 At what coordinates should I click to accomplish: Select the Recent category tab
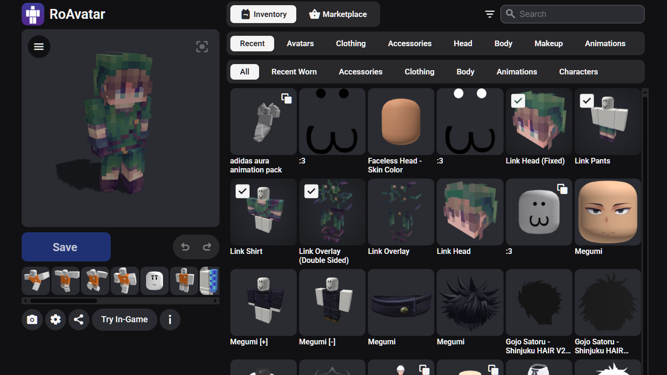[252, 43]
